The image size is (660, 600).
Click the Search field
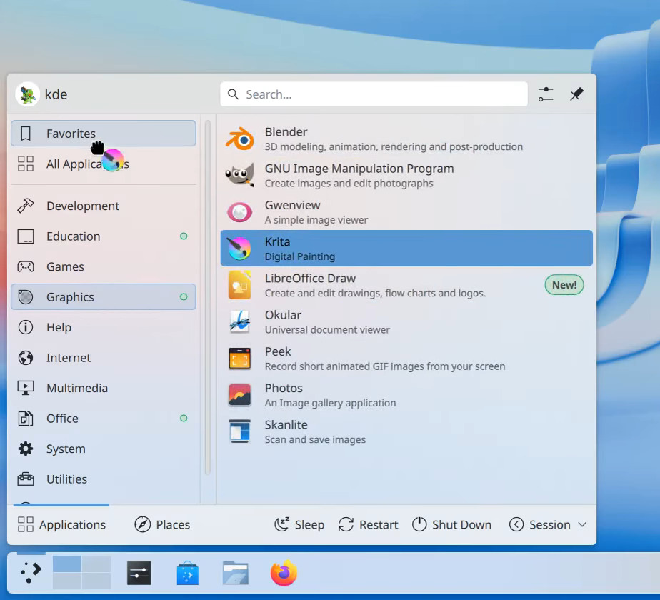374,94
